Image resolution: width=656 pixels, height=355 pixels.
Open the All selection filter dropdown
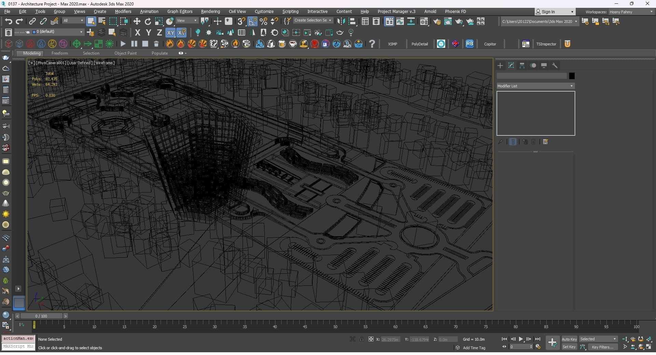pos(73,21)
